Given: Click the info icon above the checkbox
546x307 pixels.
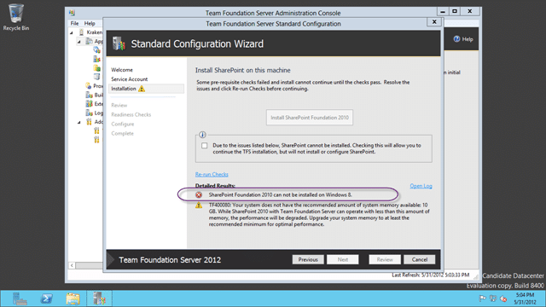Looking at the screenshot, I should click(x=202, y=135).
